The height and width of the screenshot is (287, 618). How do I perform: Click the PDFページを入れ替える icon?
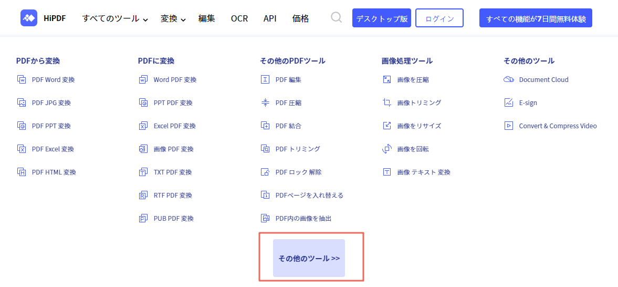[x=265, y=196]
